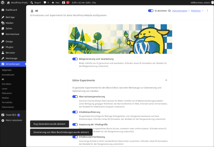Click the info icon beside KI aktivieren
The height and width of the screenshot is (147, 214).
[x=169, y=11]
